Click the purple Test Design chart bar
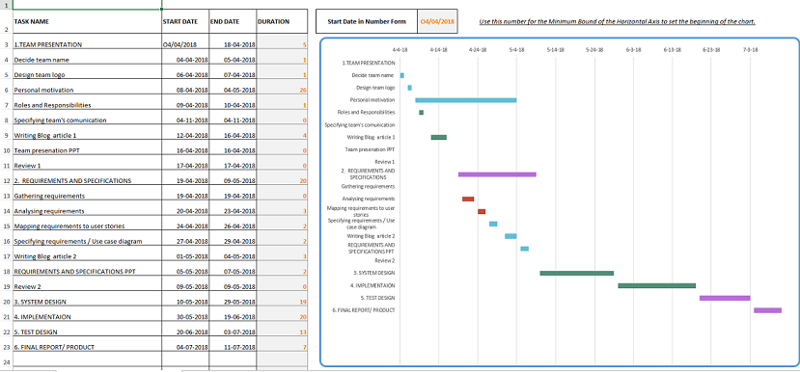800x372 pixels. click(725, 298)
